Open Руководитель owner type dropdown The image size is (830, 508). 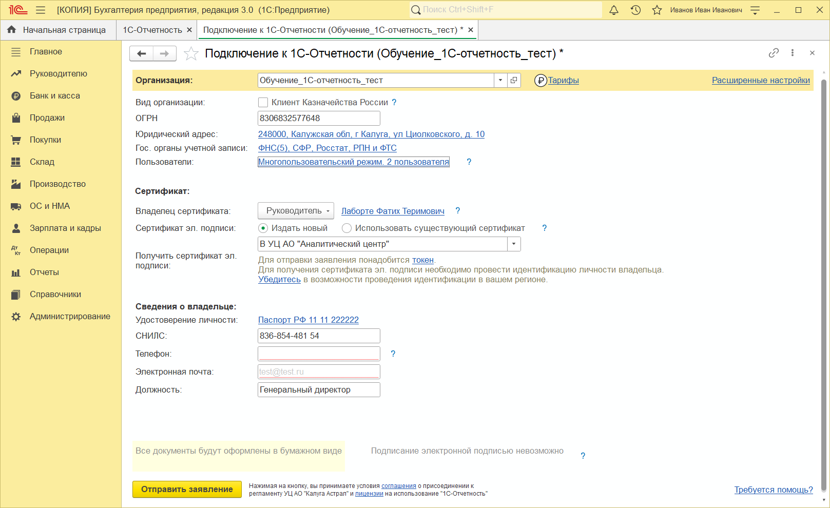[x=296, y=211]
